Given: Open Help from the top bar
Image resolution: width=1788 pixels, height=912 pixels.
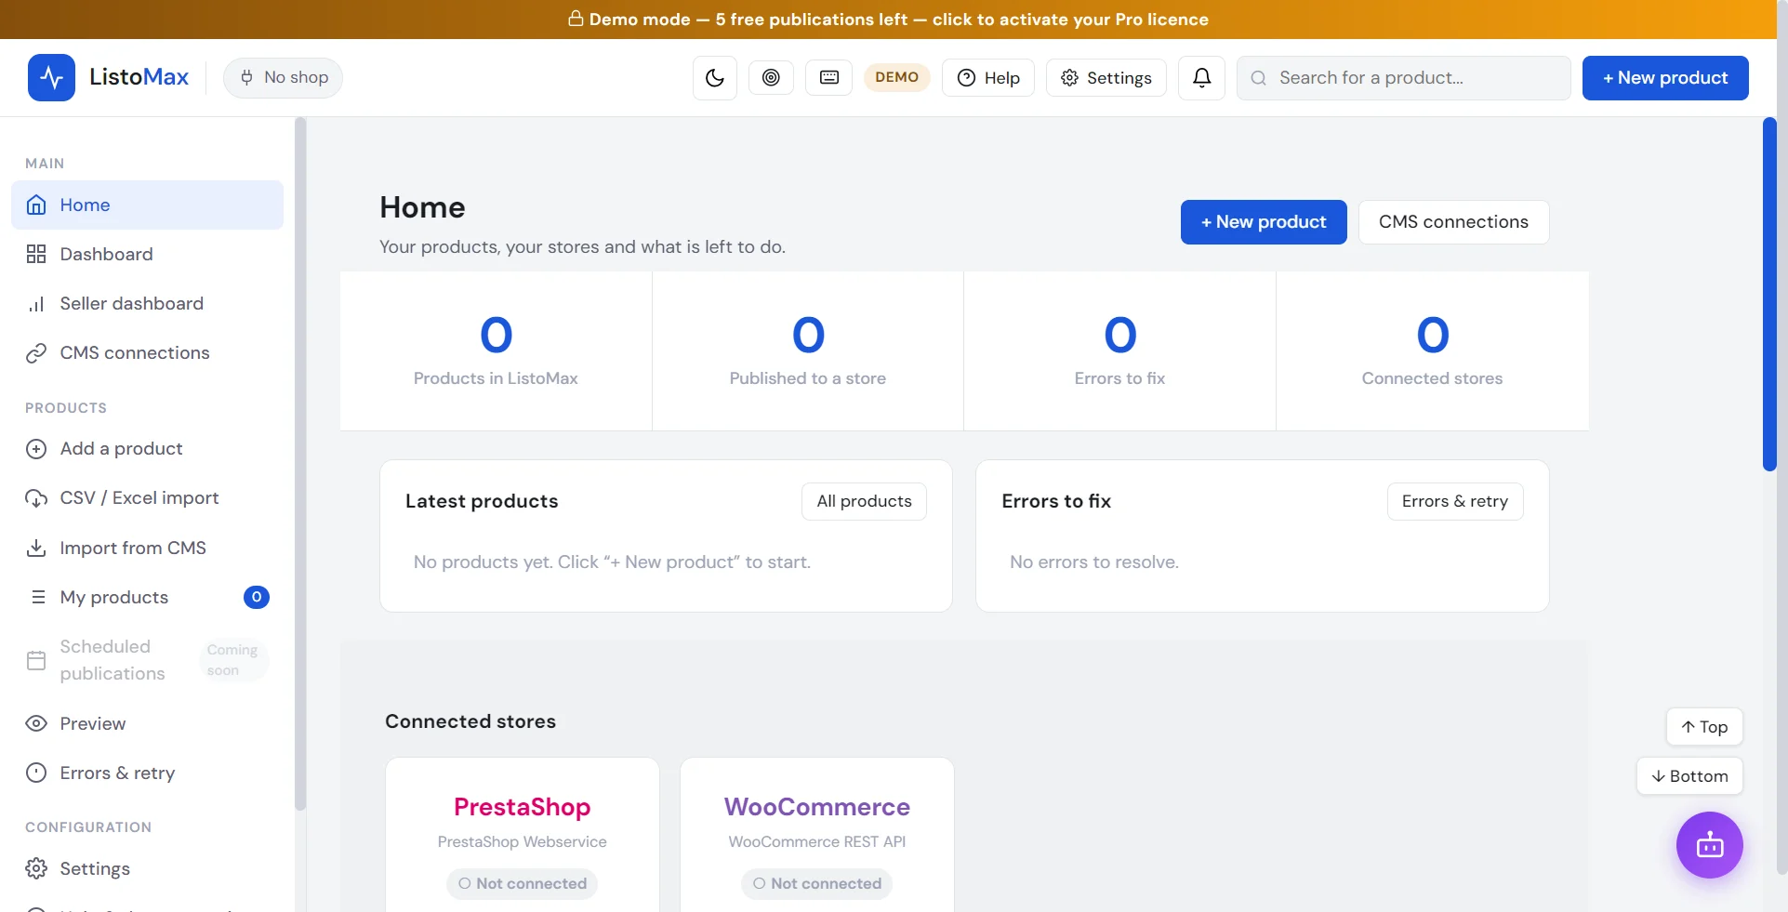Looking at the screenshot, I should click(x=988, y=78).
